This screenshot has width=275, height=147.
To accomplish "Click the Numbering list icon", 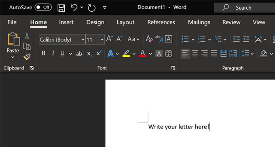I will [201, 39].
